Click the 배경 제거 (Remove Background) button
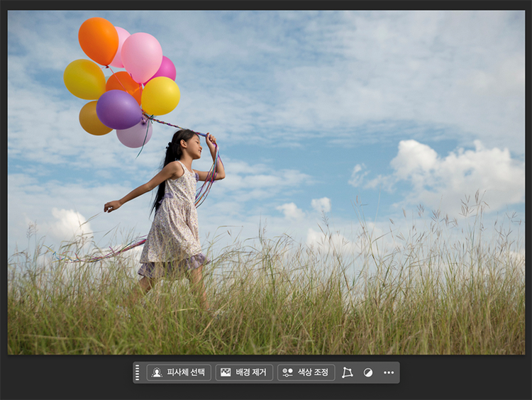Image resolution: width=532 pixels, height=400 pixels. pos(244,372)
